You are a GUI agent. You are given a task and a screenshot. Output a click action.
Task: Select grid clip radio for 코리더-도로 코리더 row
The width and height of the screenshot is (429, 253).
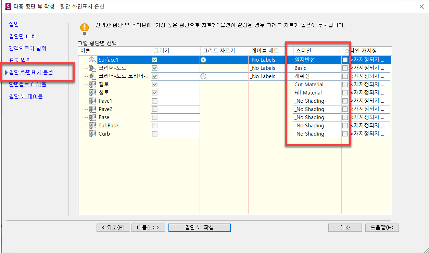point(203,76)
